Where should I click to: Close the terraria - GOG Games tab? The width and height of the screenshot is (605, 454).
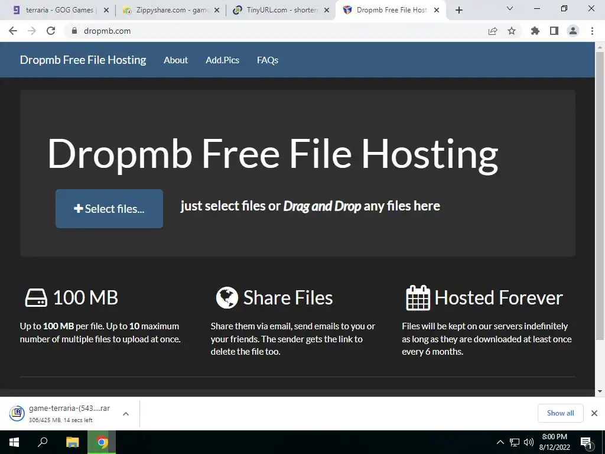tap(106, 11)
